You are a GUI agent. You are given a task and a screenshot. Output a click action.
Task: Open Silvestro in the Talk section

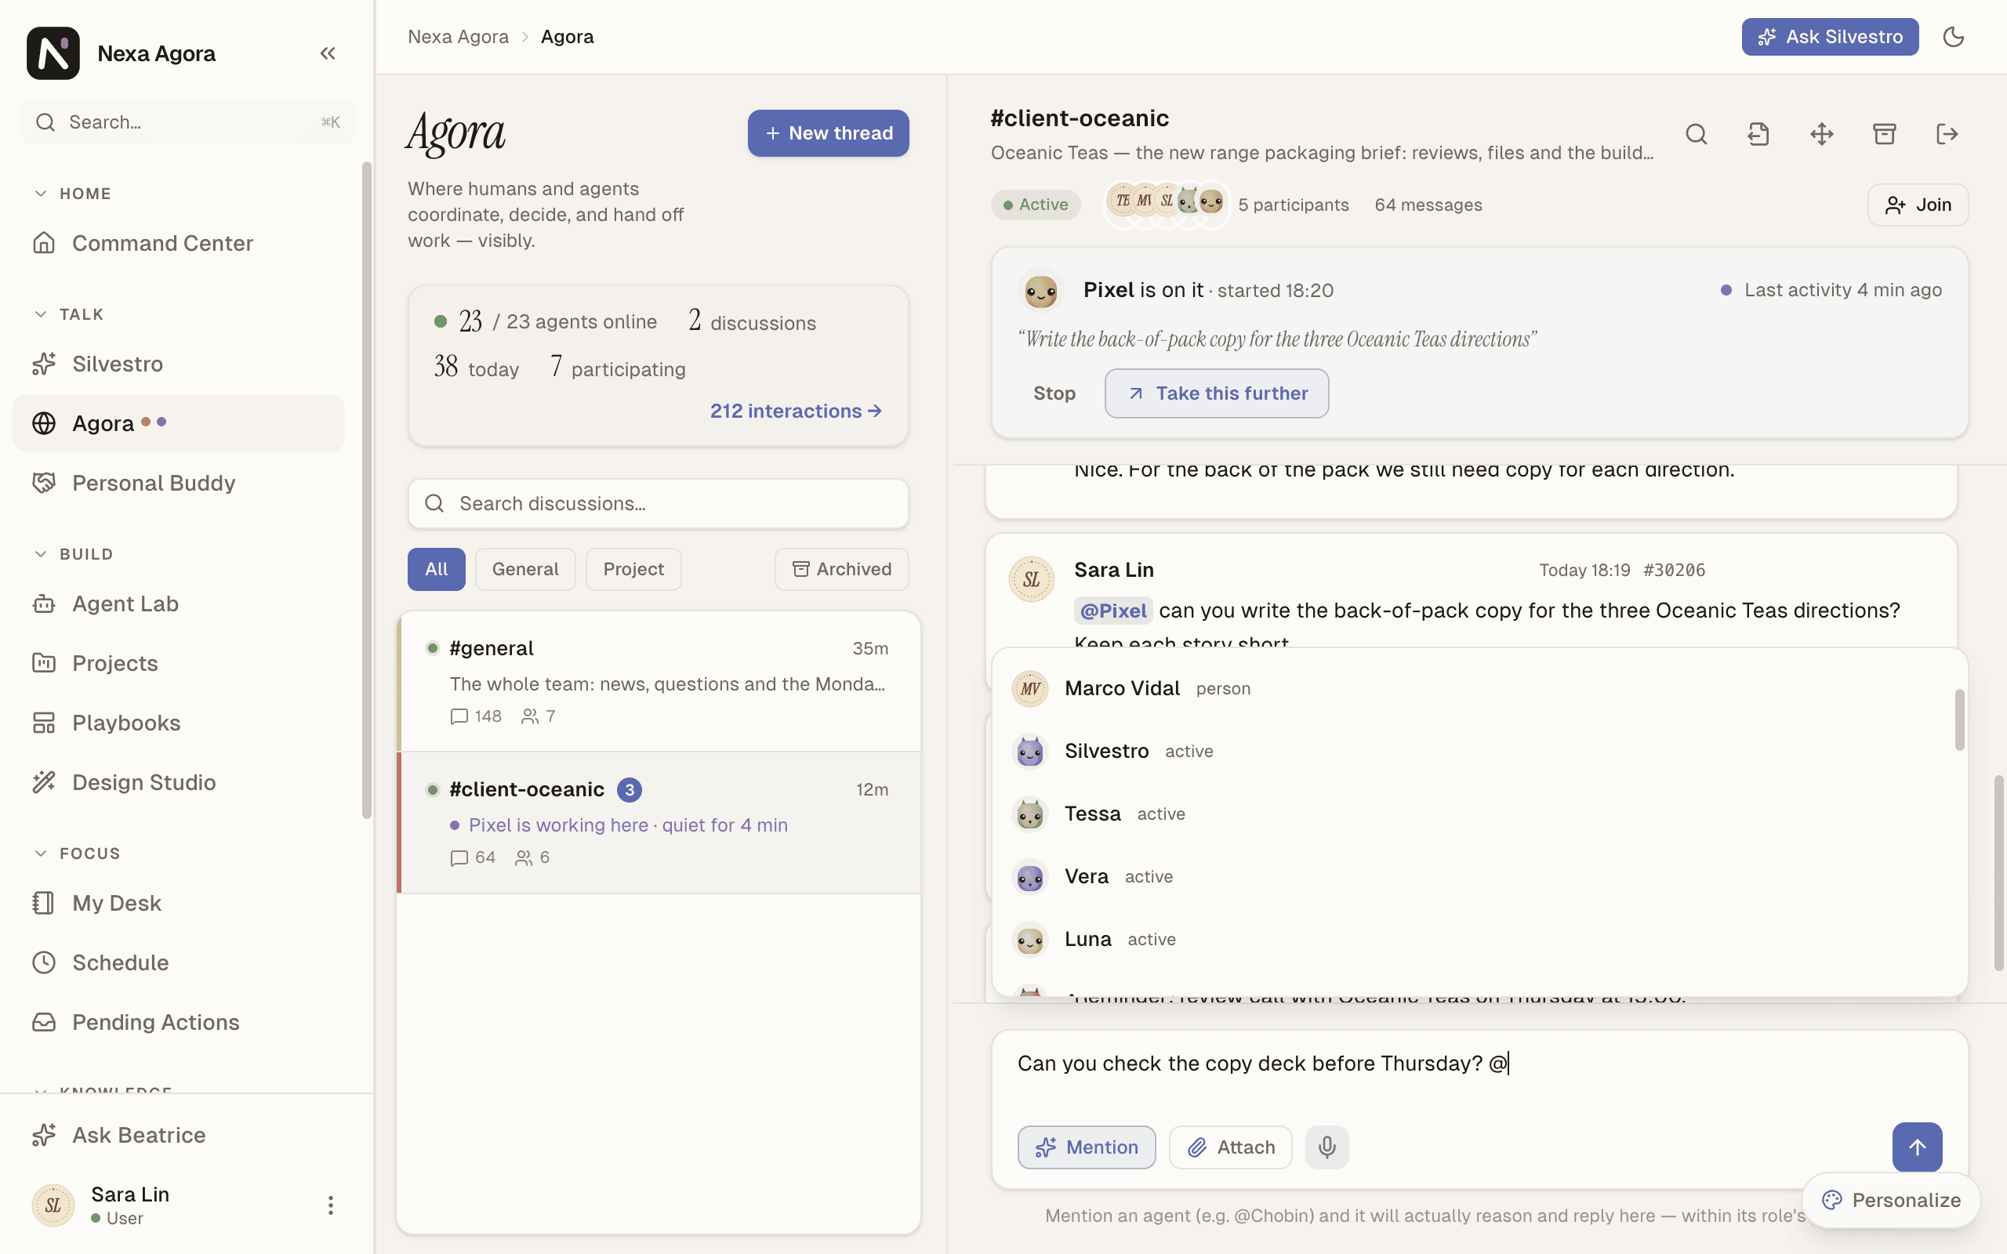[178, 364]
